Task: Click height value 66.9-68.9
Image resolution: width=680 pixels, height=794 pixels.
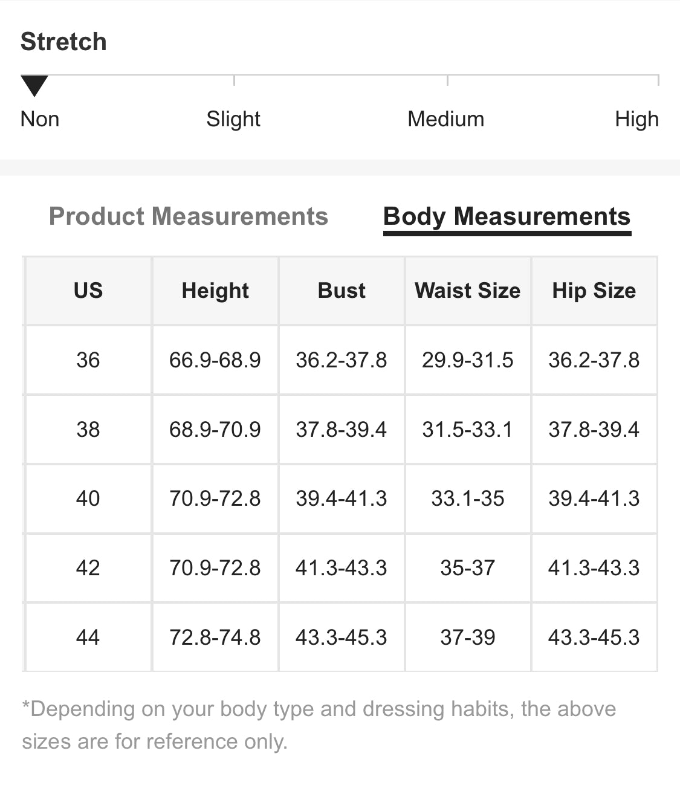Action: coord(215,360)
